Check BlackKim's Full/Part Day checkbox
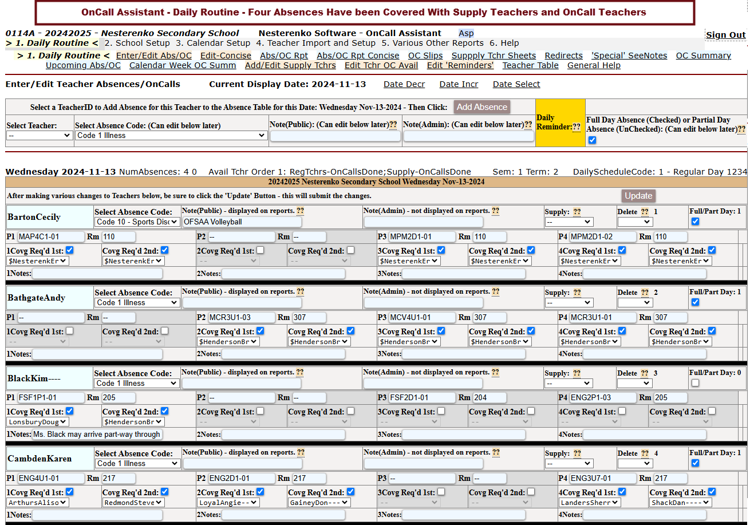This screenshot has width=750, height=525. pos(695,383)
